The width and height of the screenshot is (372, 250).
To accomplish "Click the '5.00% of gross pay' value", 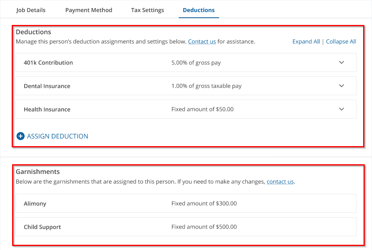I will (196, 63).
